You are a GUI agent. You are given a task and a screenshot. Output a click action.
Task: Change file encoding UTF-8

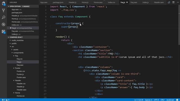[x=156, y=100]
